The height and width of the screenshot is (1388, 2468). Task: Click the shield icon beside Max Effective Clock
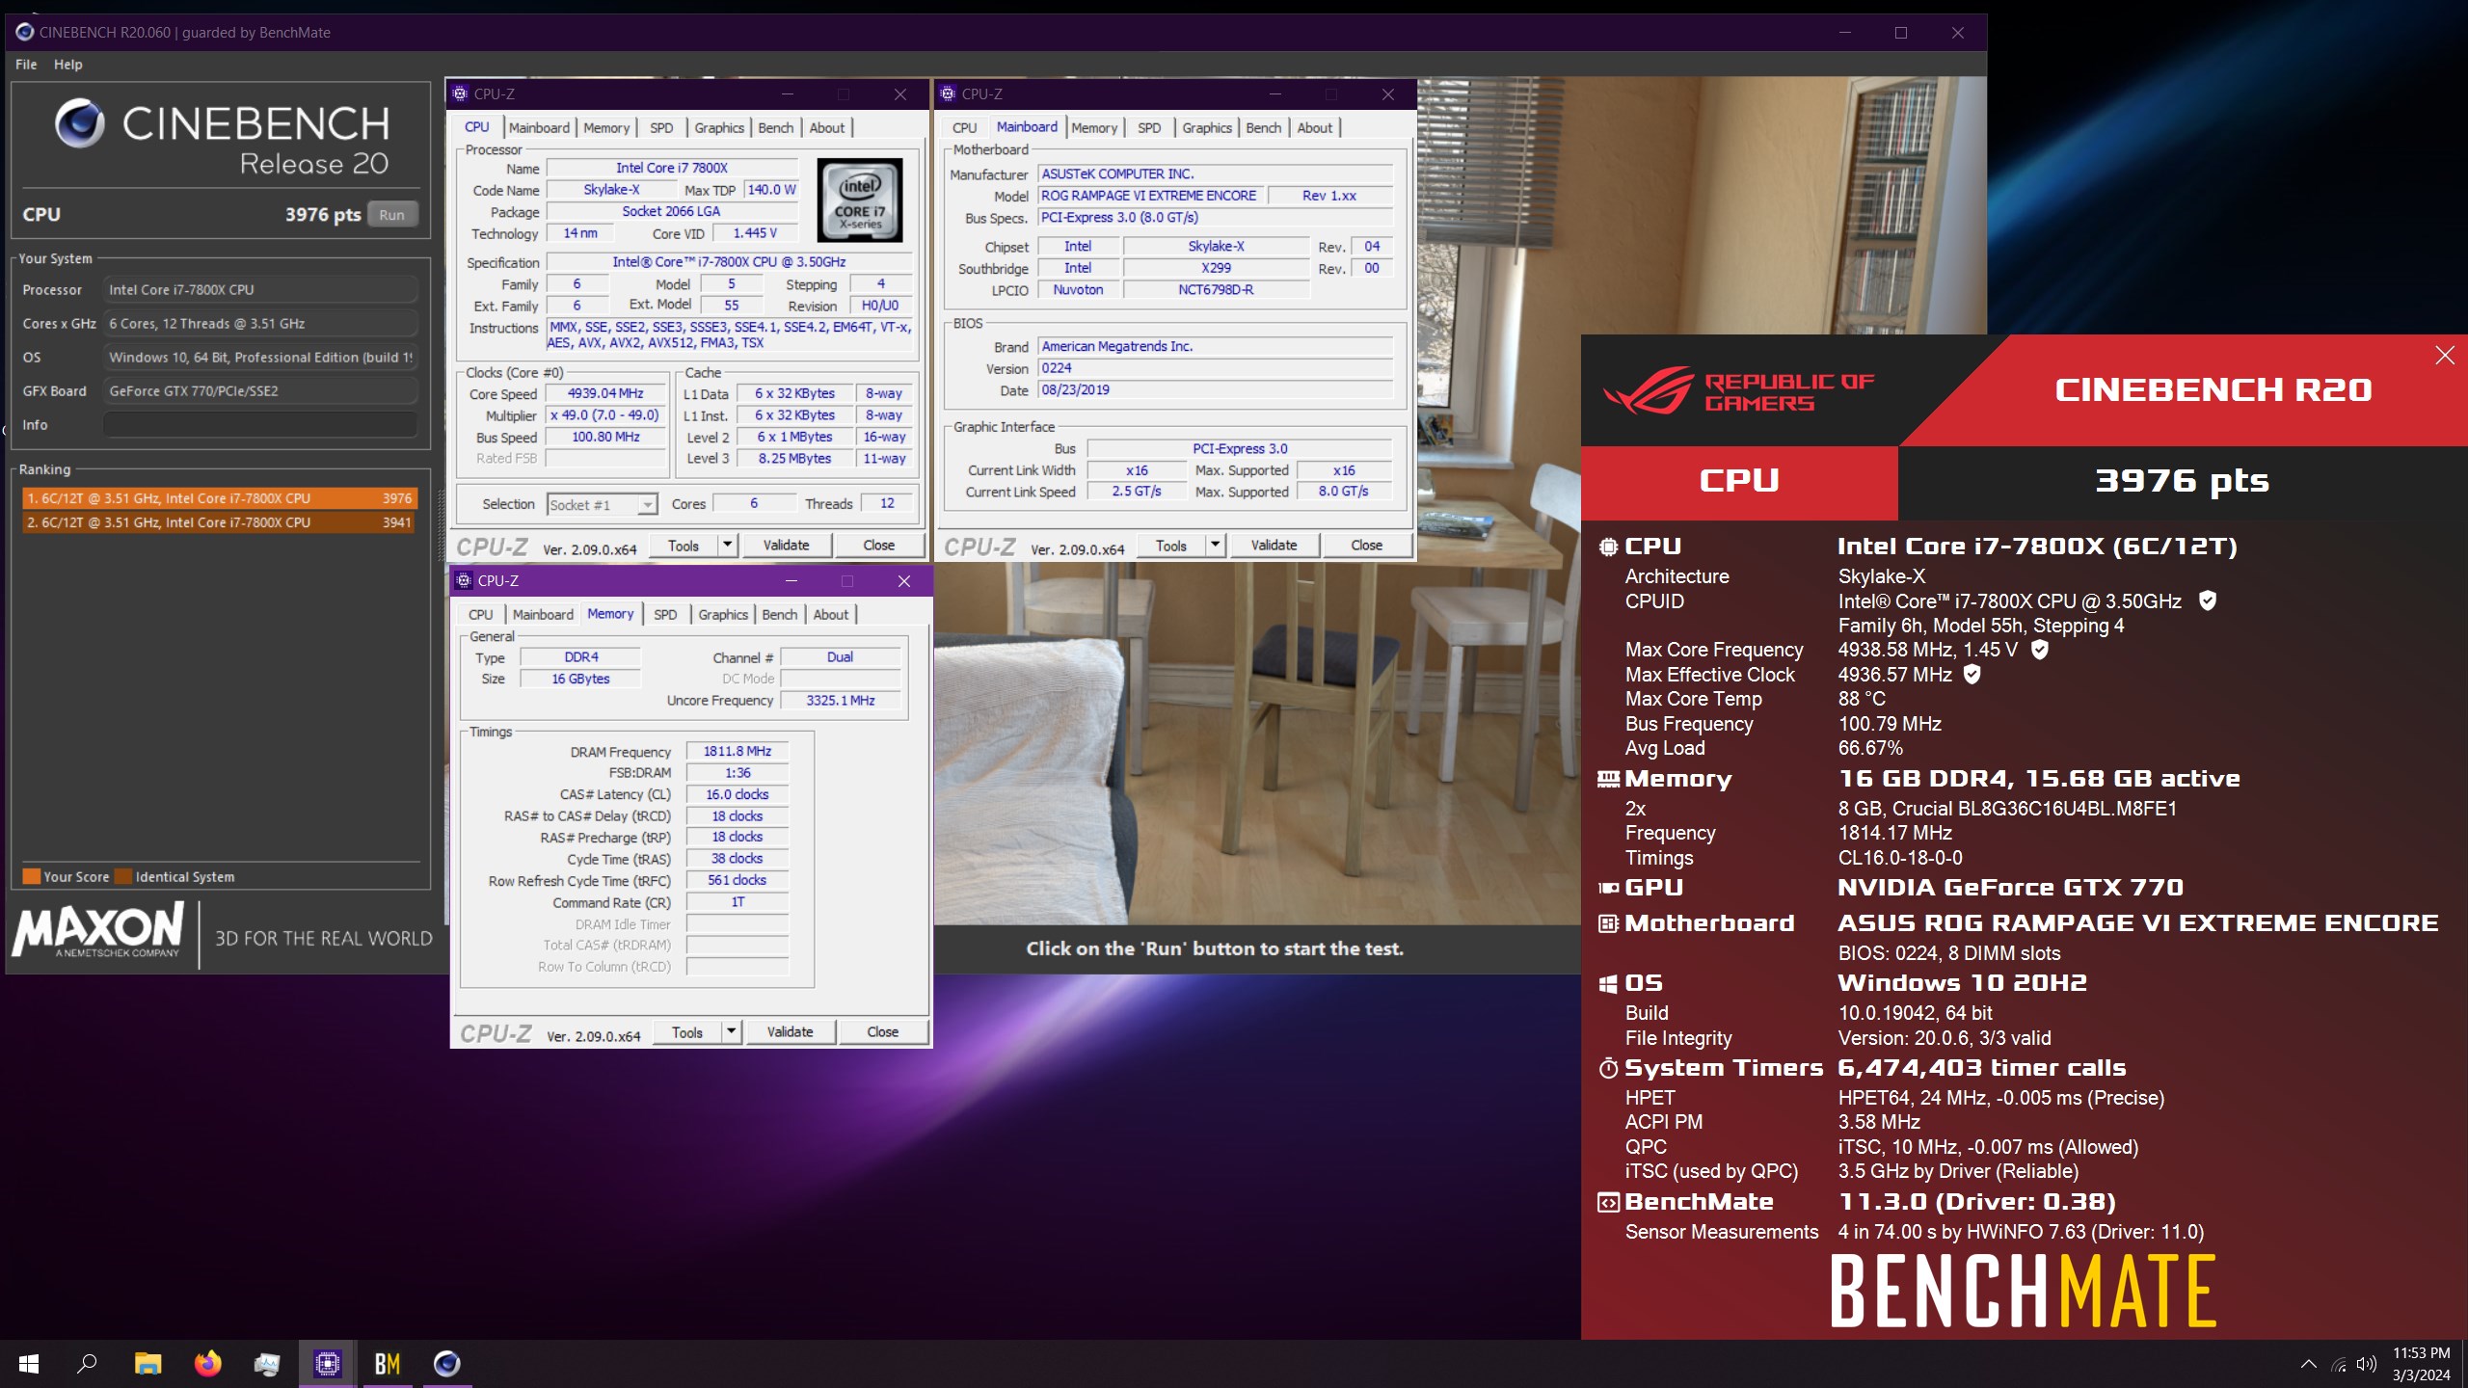click(1972, 674)
